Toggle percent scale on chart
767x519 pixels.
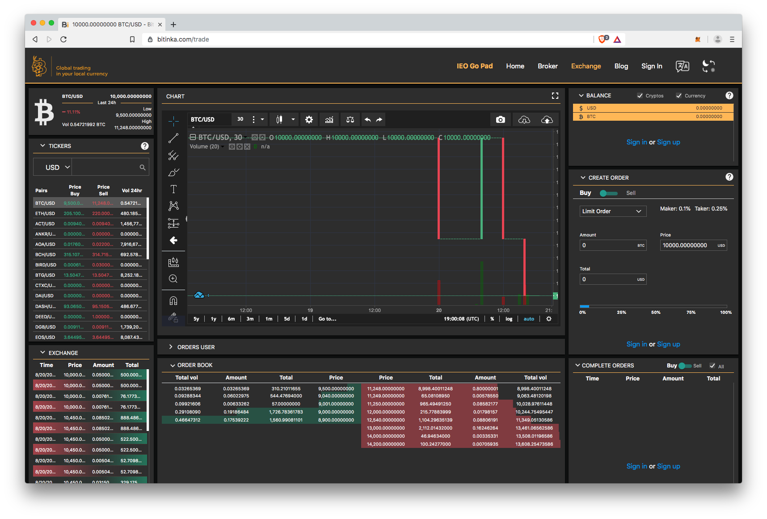pos(492,319)
